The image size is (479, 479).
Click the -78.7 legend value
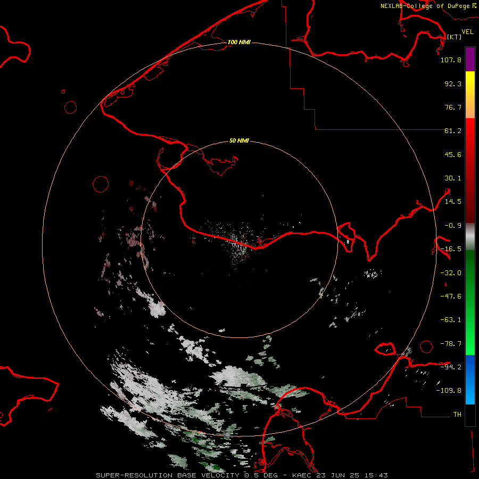click(x=451, y=344)
